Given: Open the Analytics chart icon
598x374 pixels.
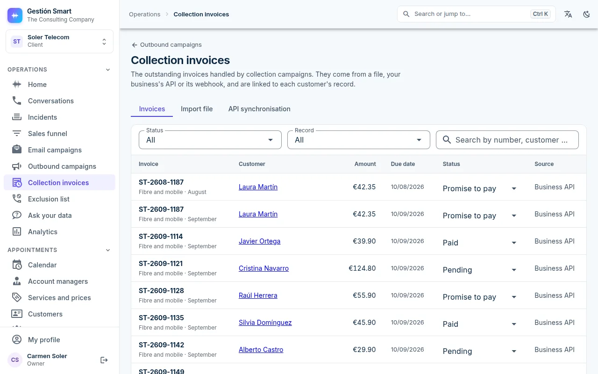Looking at the screenshot, I should click(17, 232).
